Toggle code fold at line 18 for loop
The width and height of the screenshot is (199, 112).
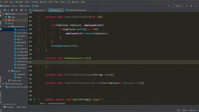pyautogui.click(x=39, y=25)
